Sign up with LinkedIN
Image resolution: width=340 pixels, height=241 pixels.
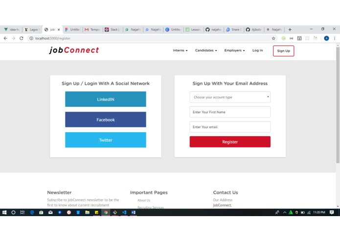106,99
